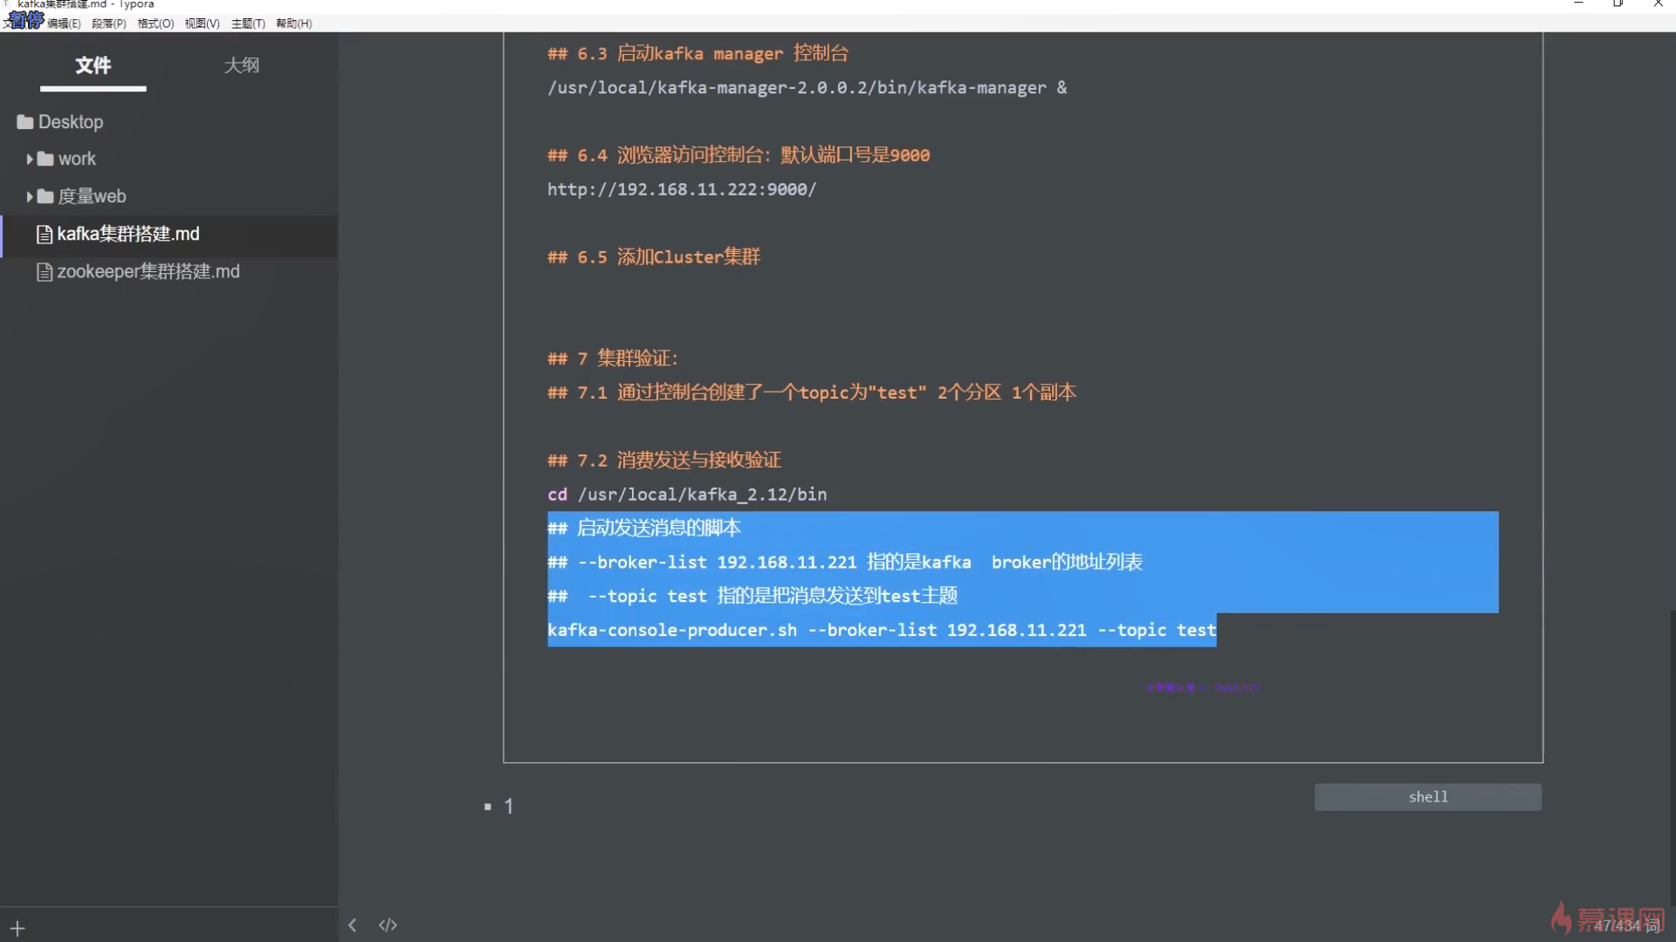Click the Desktop folder icon

click(24, 122)
